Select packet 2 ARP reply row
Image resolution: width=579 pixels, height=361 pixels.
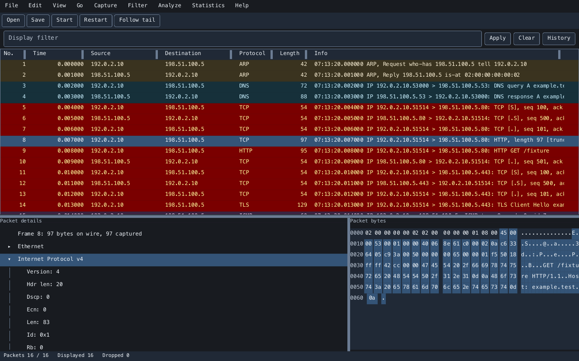point(289,75)
